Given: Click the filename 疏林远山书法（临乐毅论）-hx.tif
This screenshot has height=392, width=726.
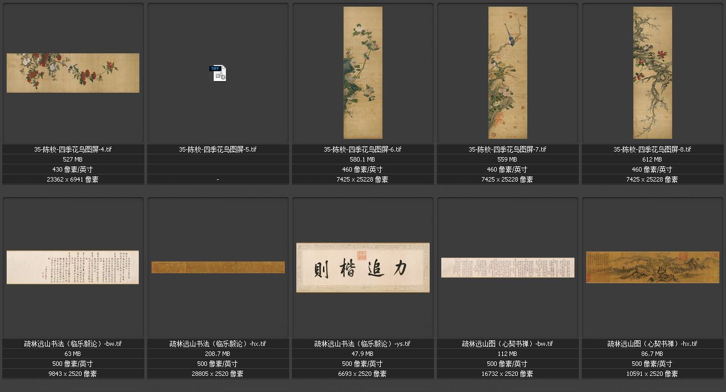Looking at the screenshot, I should click(x=218, y=344).
